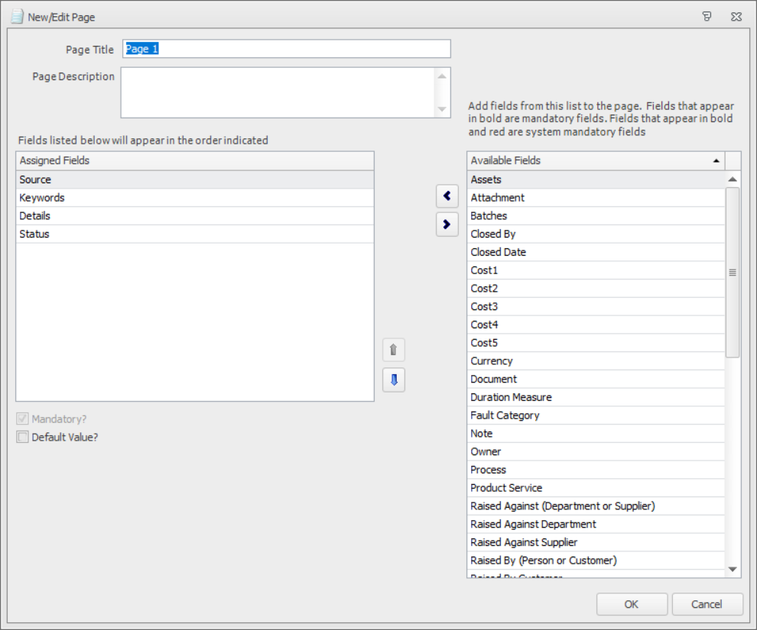Select Attachment in Available Fields
Screen dimensions: 757x630
(596, 198)
